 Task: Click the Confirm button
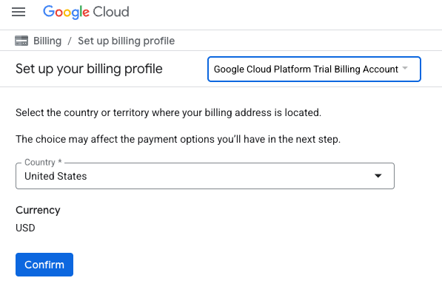click(44, 265)
